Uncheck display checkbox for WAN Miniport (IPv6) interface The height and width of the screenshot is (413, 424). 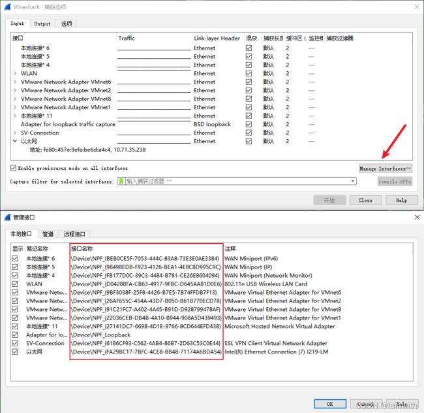(x=15, y=258)
